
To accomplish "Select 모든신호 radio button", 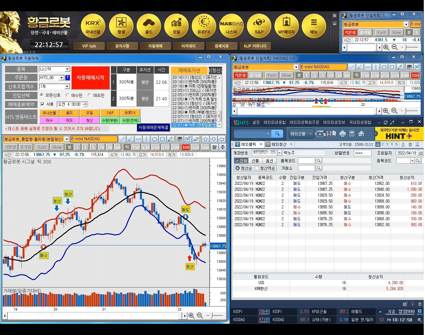I will pyautogui.click(x=42, y=95).
